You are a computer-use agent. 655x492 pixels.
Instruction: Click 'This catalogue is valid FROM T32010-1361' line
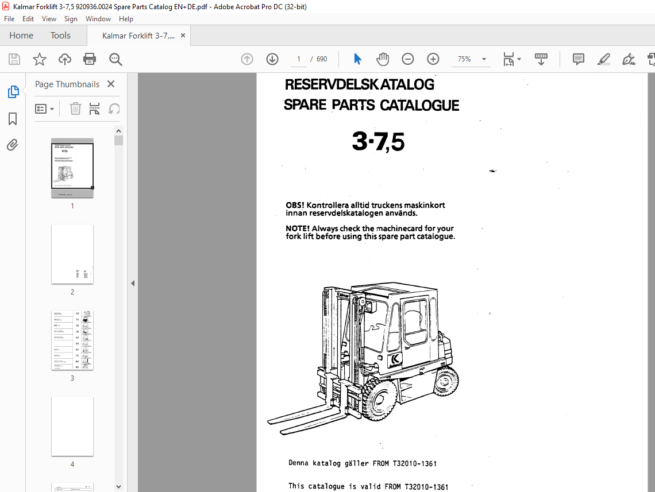368,487
